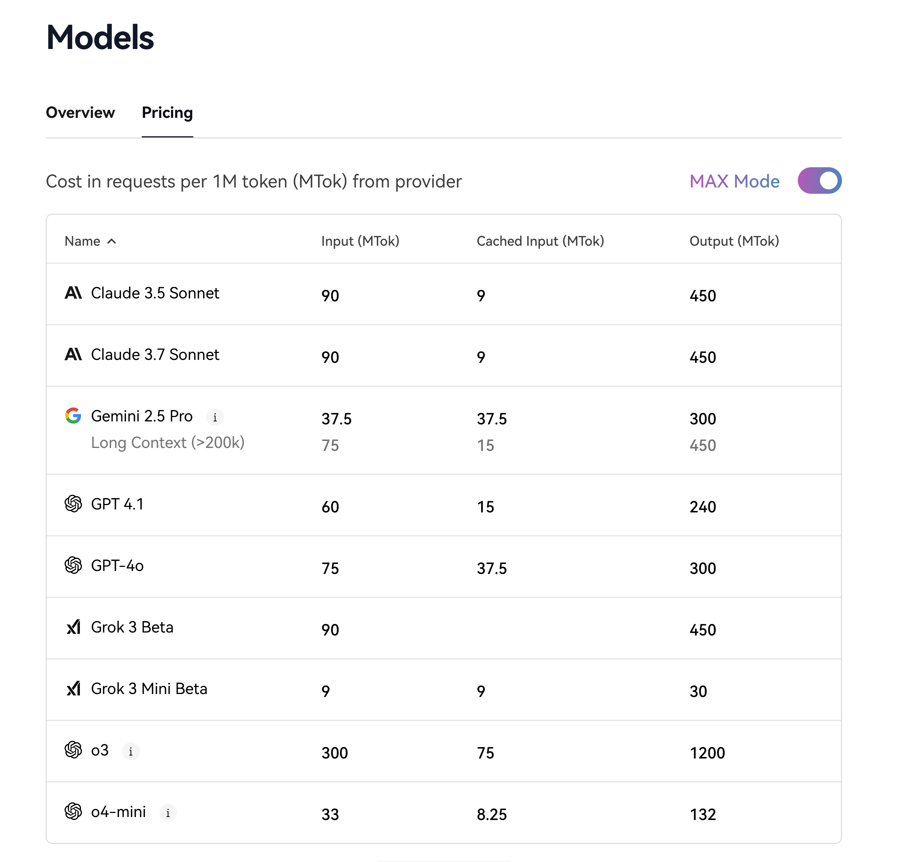Select the Long Context (>200k) sub-row label

click(168, 442)
